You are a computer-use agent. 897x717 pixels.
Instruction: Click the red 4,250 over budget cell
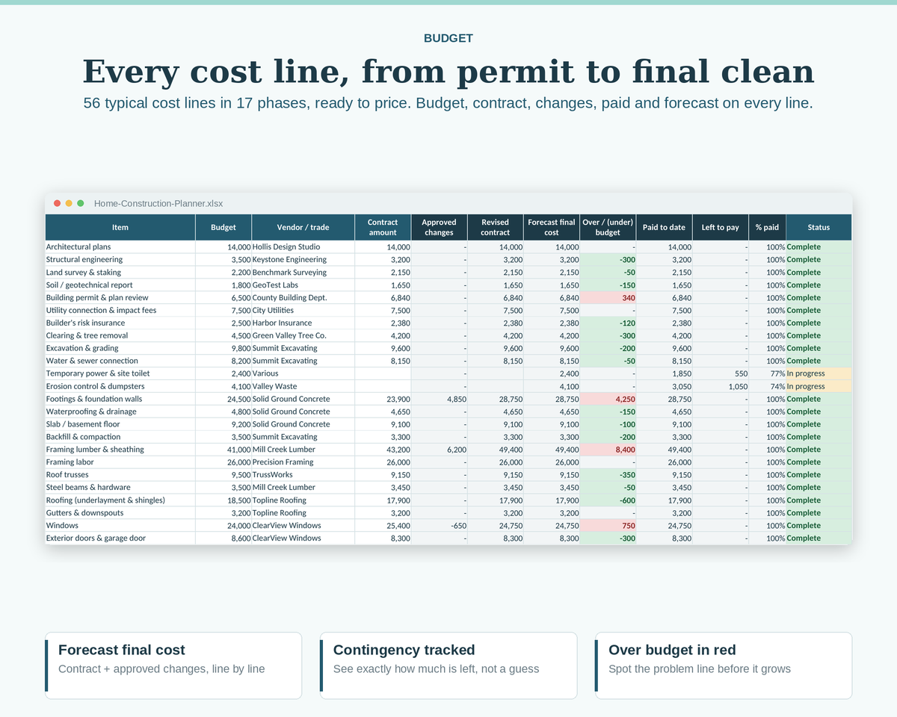pyautogui.click(x=608, y=399)
